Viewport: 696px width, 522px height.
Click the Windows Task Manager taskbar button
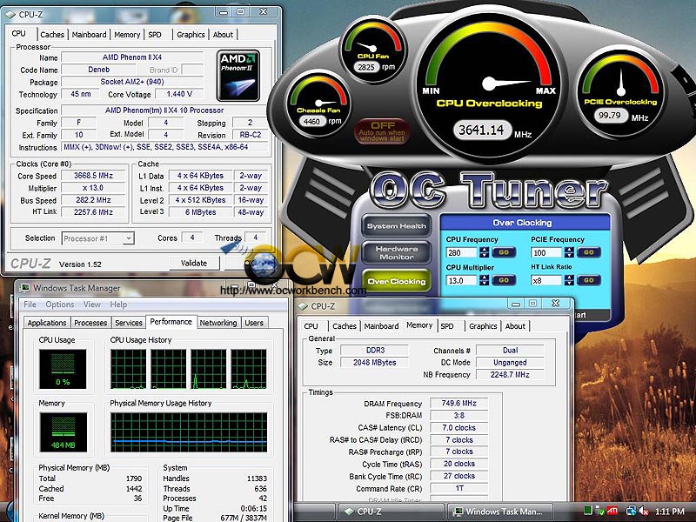coord(501,512)
